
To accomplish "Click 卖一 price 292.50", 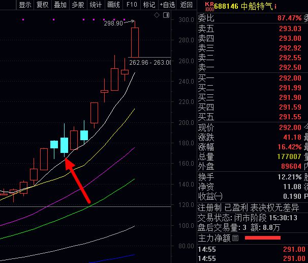I will coord(290,67).
